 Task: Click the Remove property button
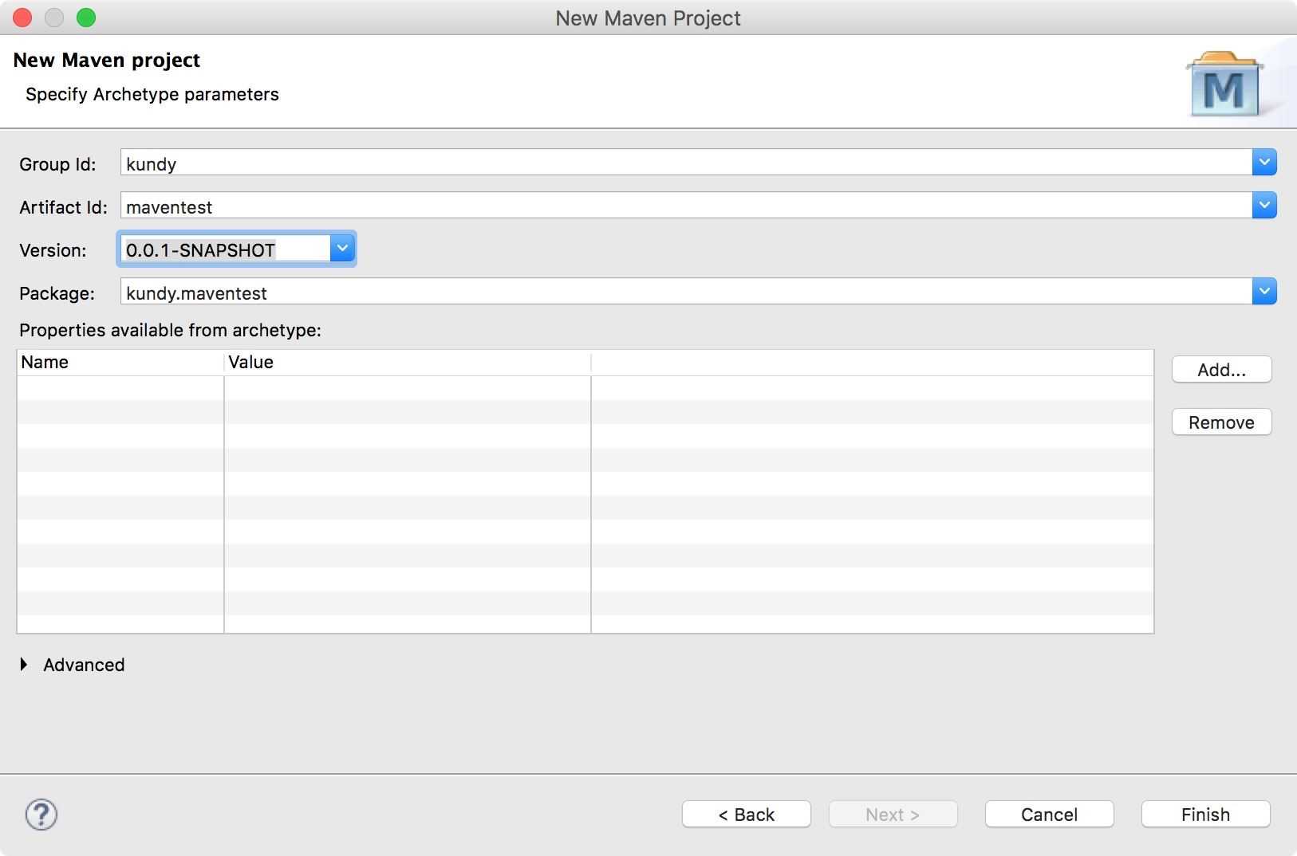(1221, 422)
